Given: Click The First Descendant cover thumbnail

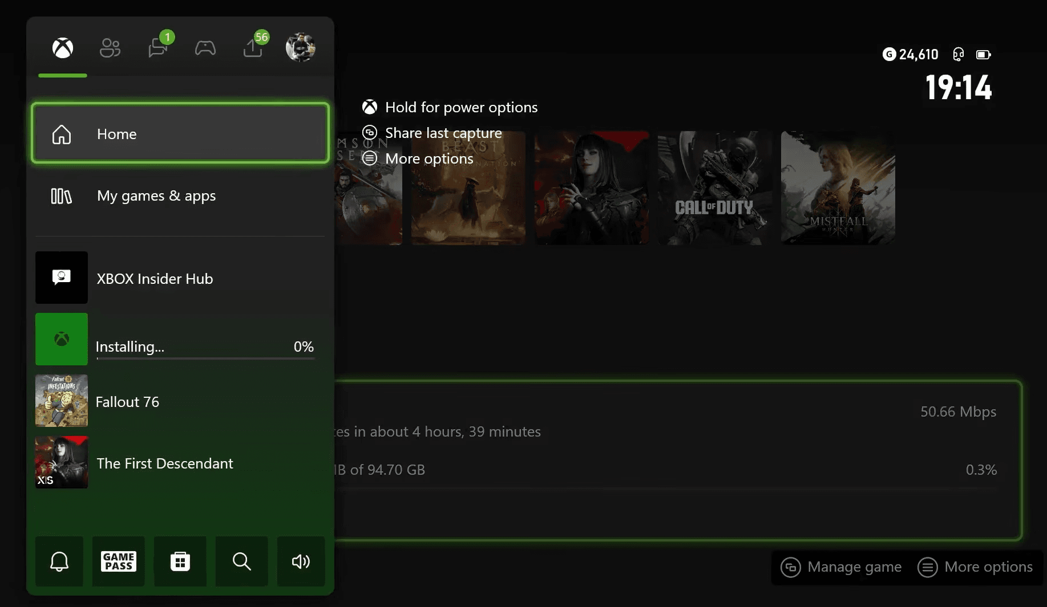Looking at the screenshot, I should pos(62,462).
